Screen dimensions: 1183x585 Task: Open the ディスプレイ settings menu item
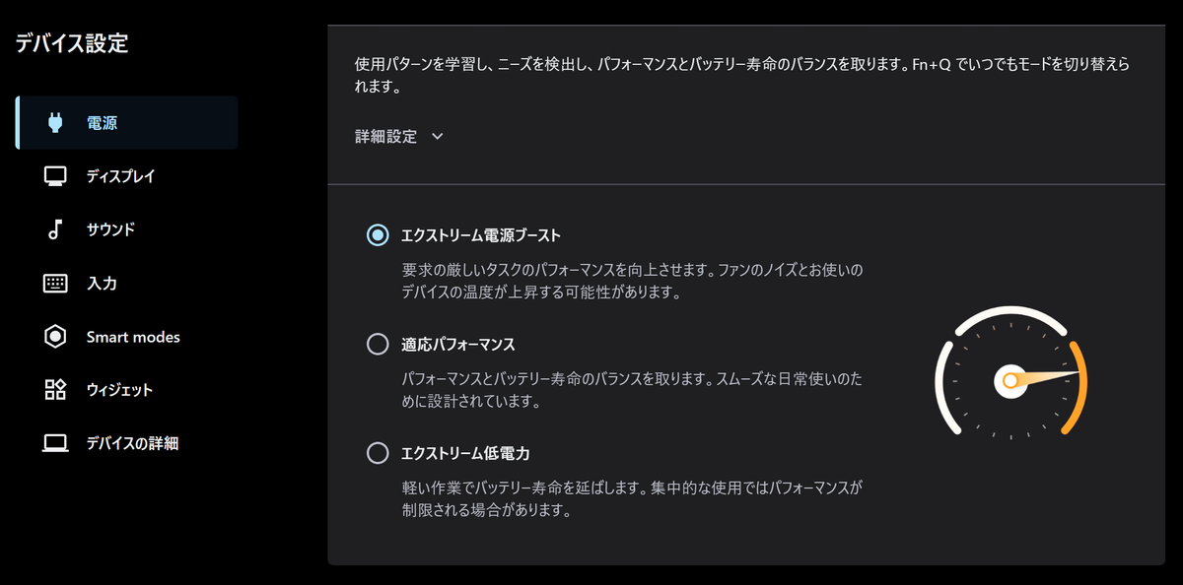point(120,176)
